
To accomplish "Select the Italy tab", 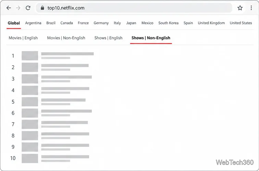I will coord(117,23).
